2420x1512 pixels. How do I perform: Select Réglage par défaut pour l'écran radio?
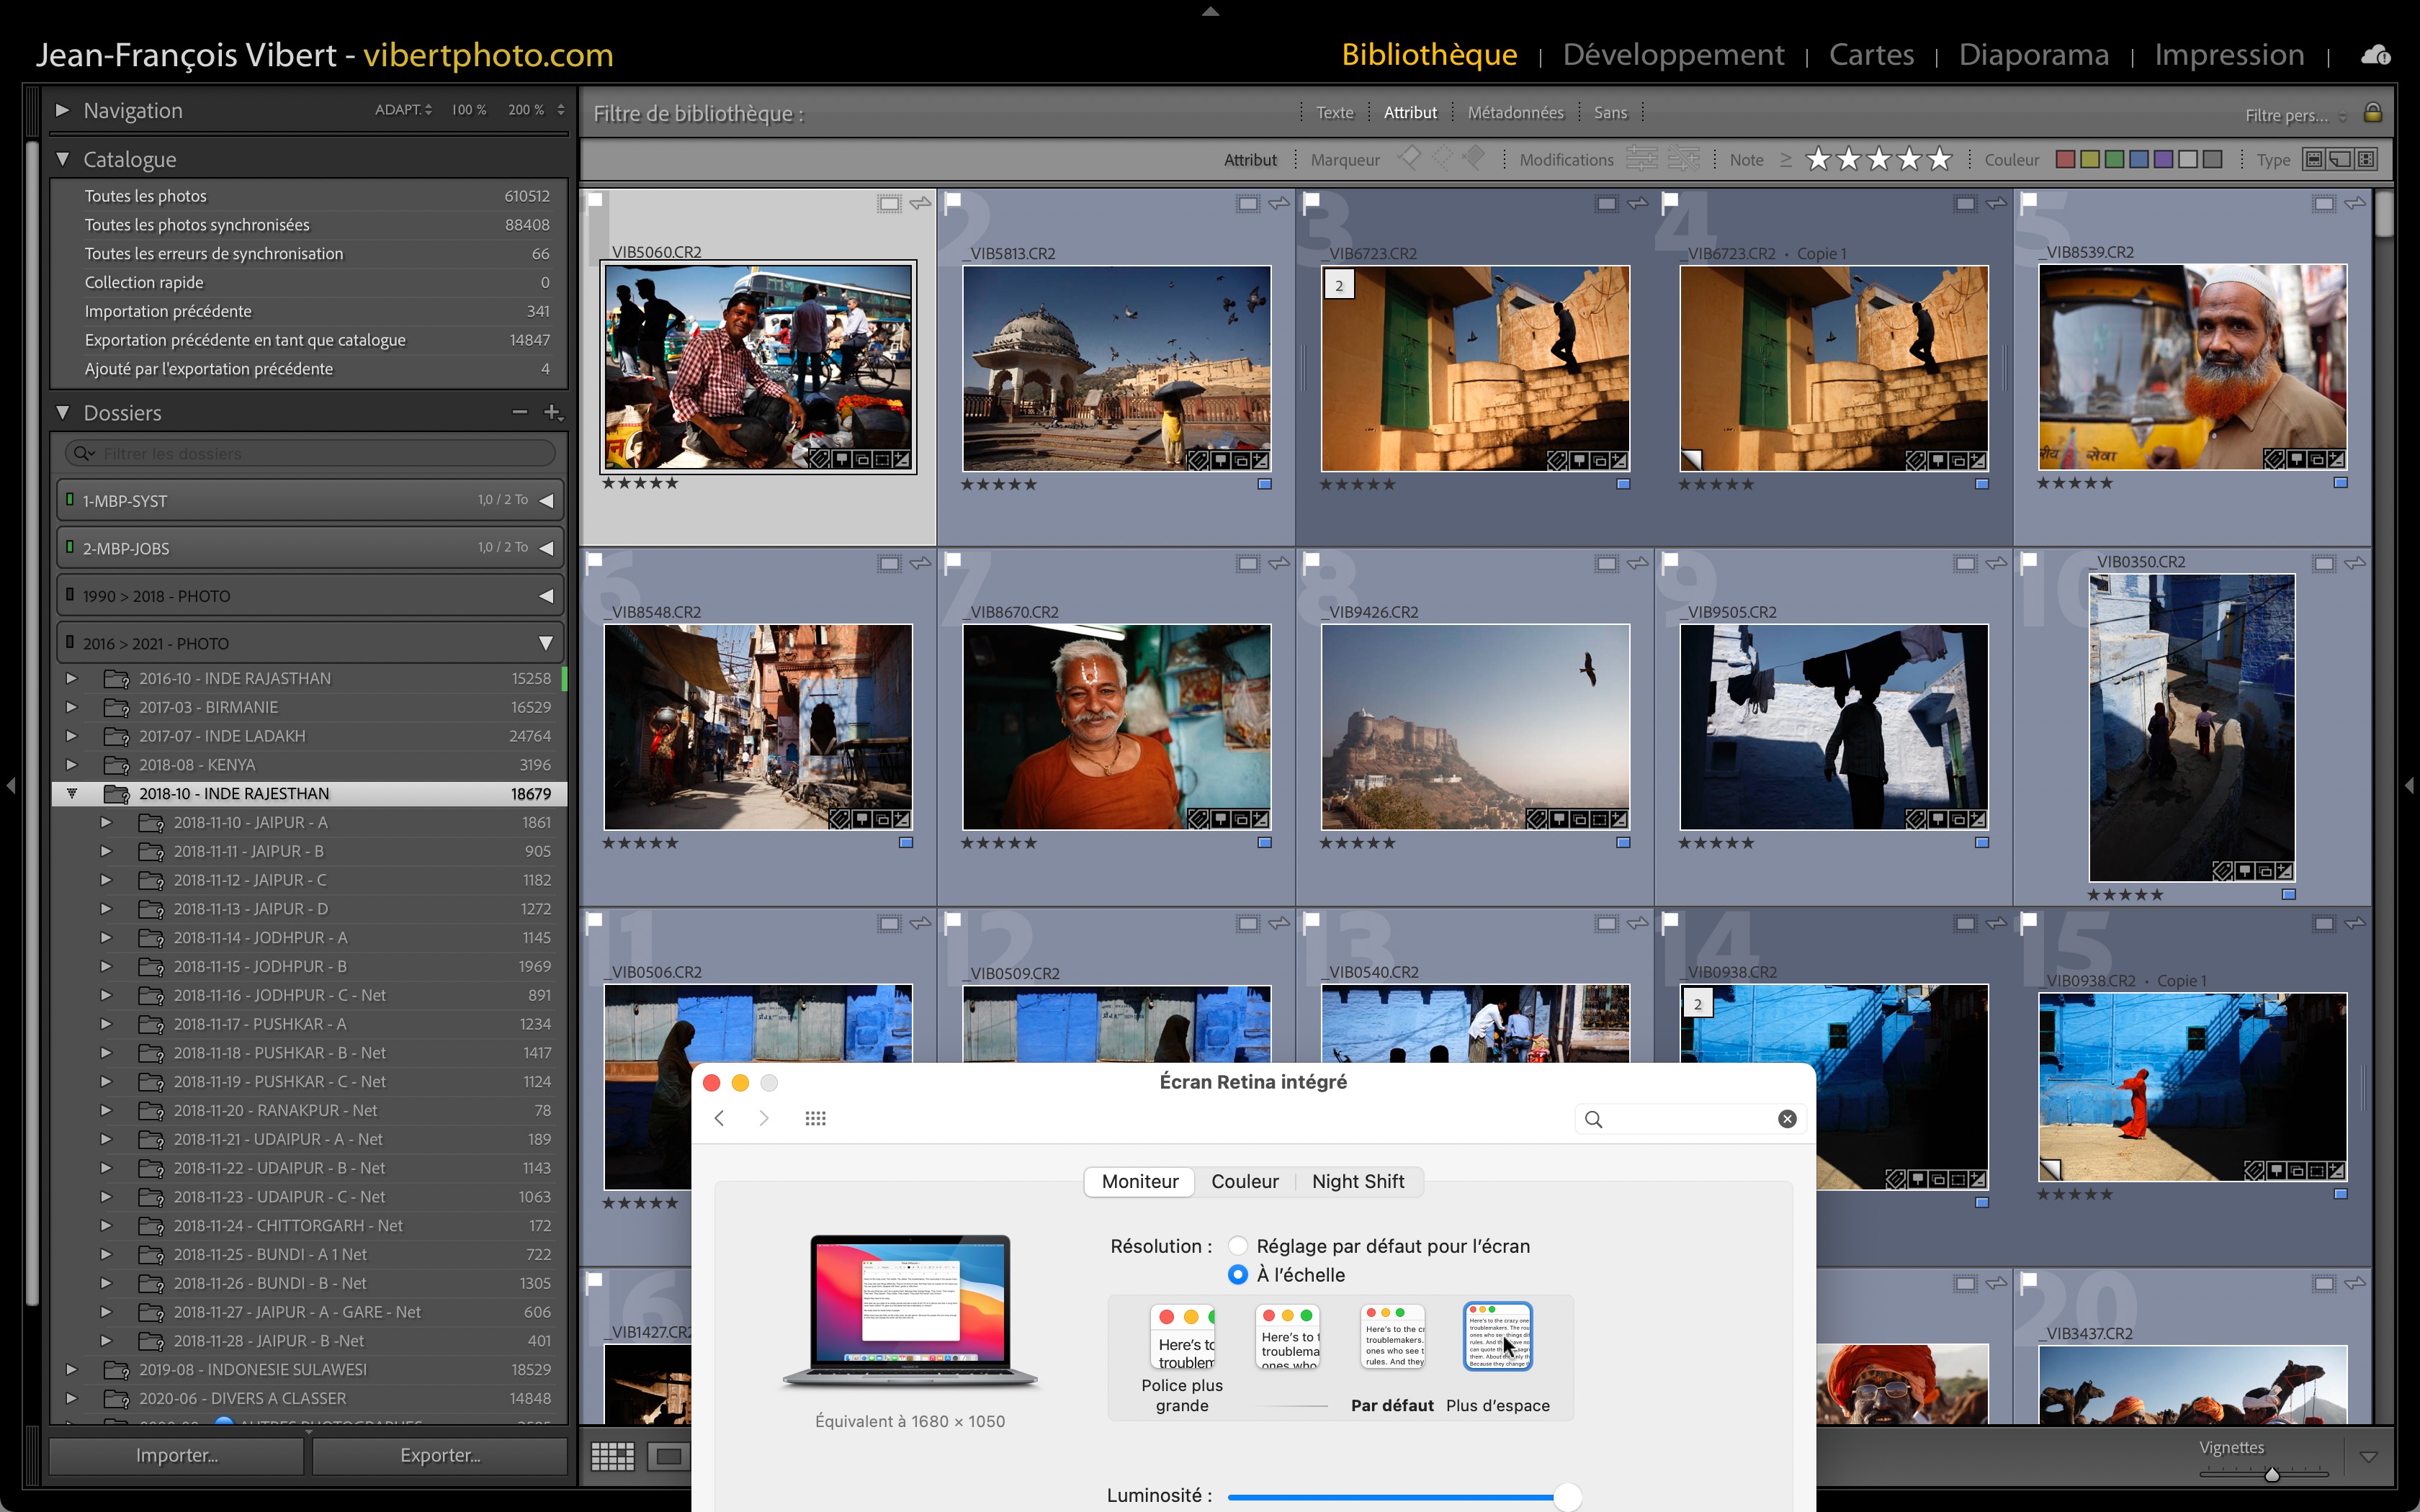click(x=1238, y=1246)
